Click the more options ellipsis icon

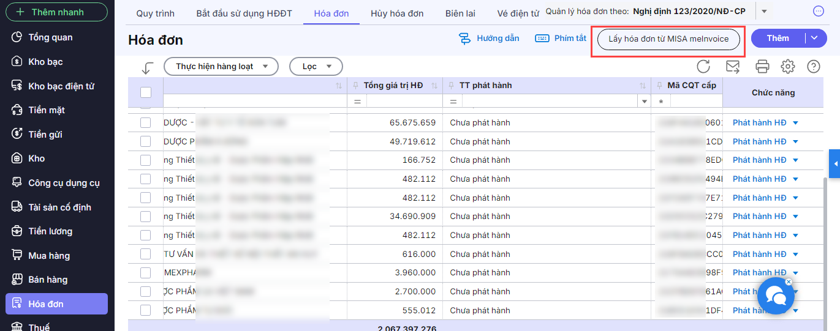(x=819, y=11)
